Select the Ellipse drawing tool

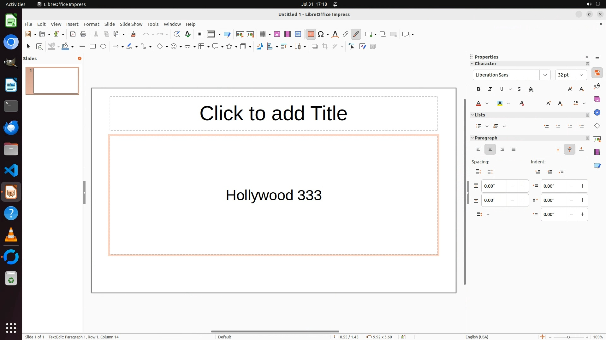click(x=103, y=47)
